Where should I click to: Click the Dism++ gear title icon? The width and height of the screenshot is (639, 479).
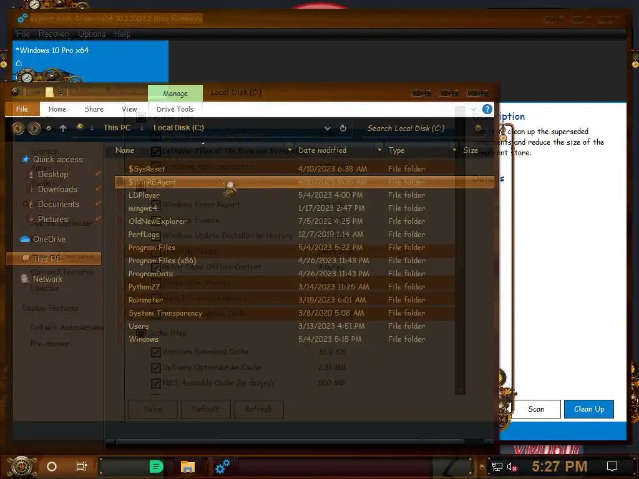click(x=22, y=18)
